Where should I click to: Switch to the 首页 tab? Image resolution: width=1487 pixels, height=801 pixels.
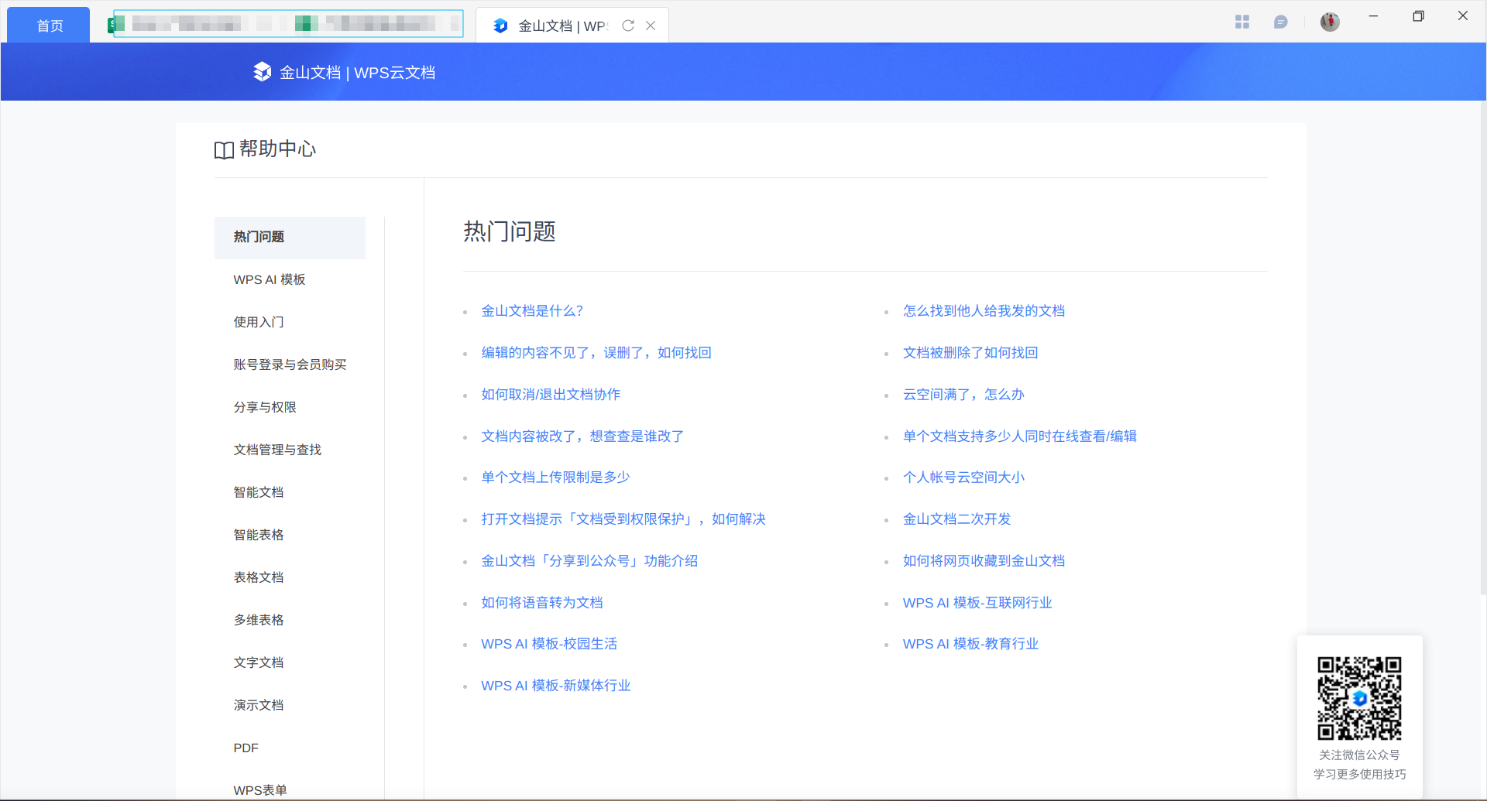(x=49, y=25)
